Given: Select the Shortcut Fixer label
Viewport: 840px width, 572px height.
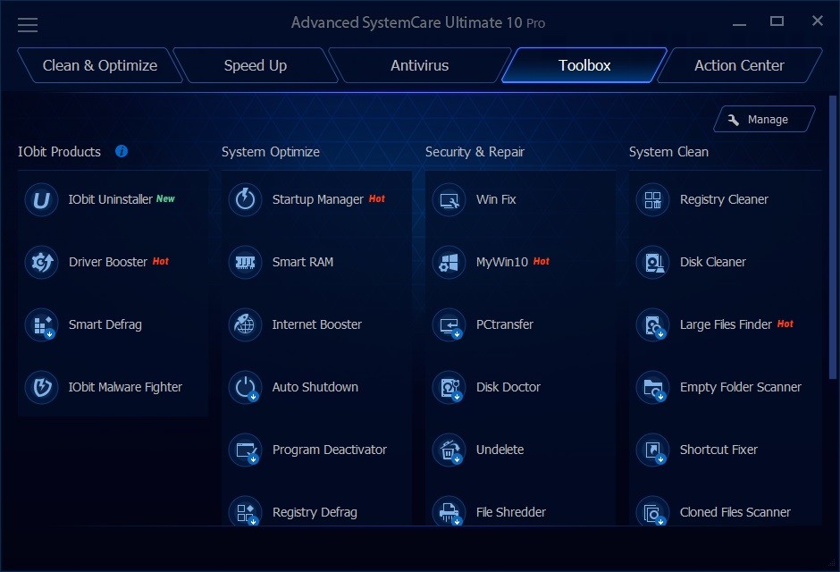Looking at the screenshot, I should 718,450.
